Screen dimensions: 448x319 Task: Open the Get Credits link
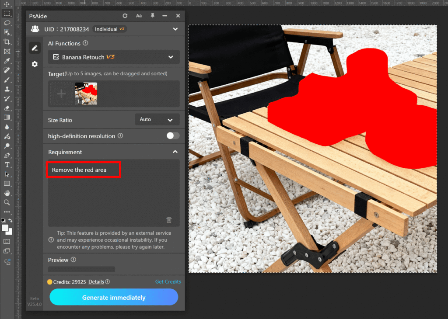coord(168,282)
